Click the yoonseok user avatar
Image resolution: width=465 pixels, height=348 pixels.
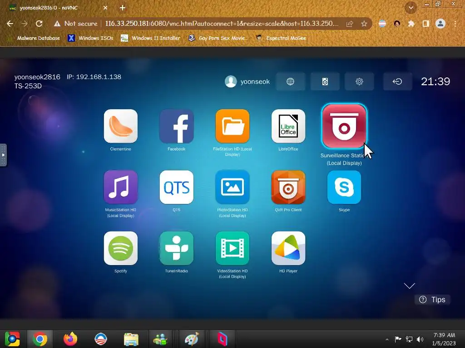tap(231, 82)
